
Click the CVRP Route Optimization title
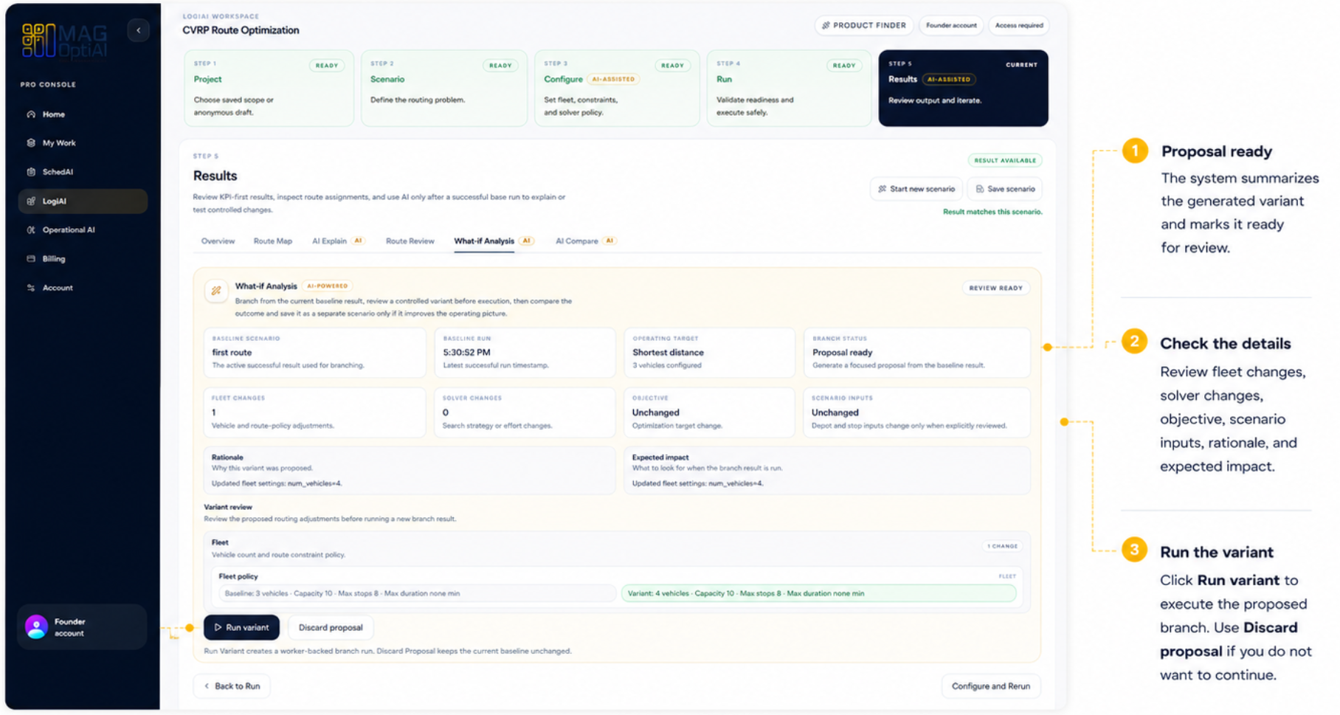(241, 30)
